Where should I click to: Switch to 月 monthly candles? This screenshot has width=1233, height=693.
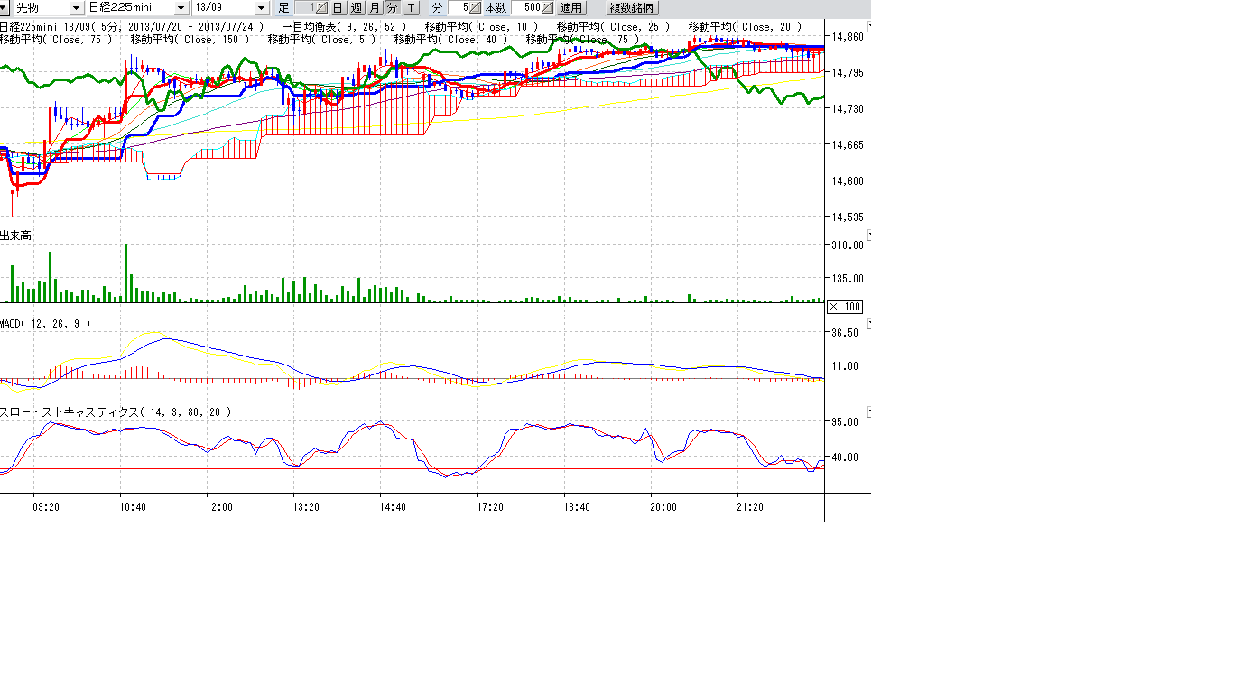(374, 8)
